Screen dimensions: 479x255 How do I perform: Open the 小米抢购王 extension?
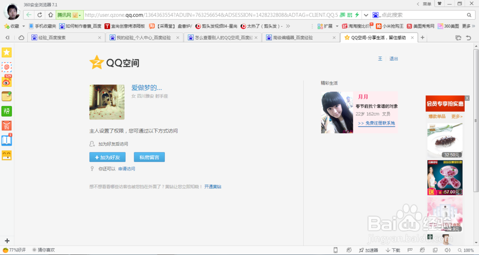pyautogui.click(x=390, y=26)
